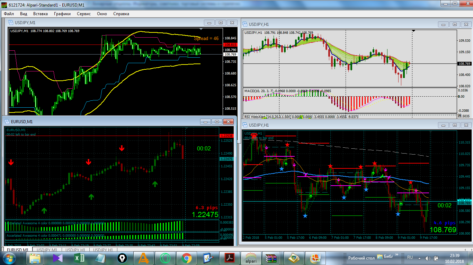Click the large green 1.22475 price text
The height and width of the screenshot is (265, 473).
pos(205,215)
